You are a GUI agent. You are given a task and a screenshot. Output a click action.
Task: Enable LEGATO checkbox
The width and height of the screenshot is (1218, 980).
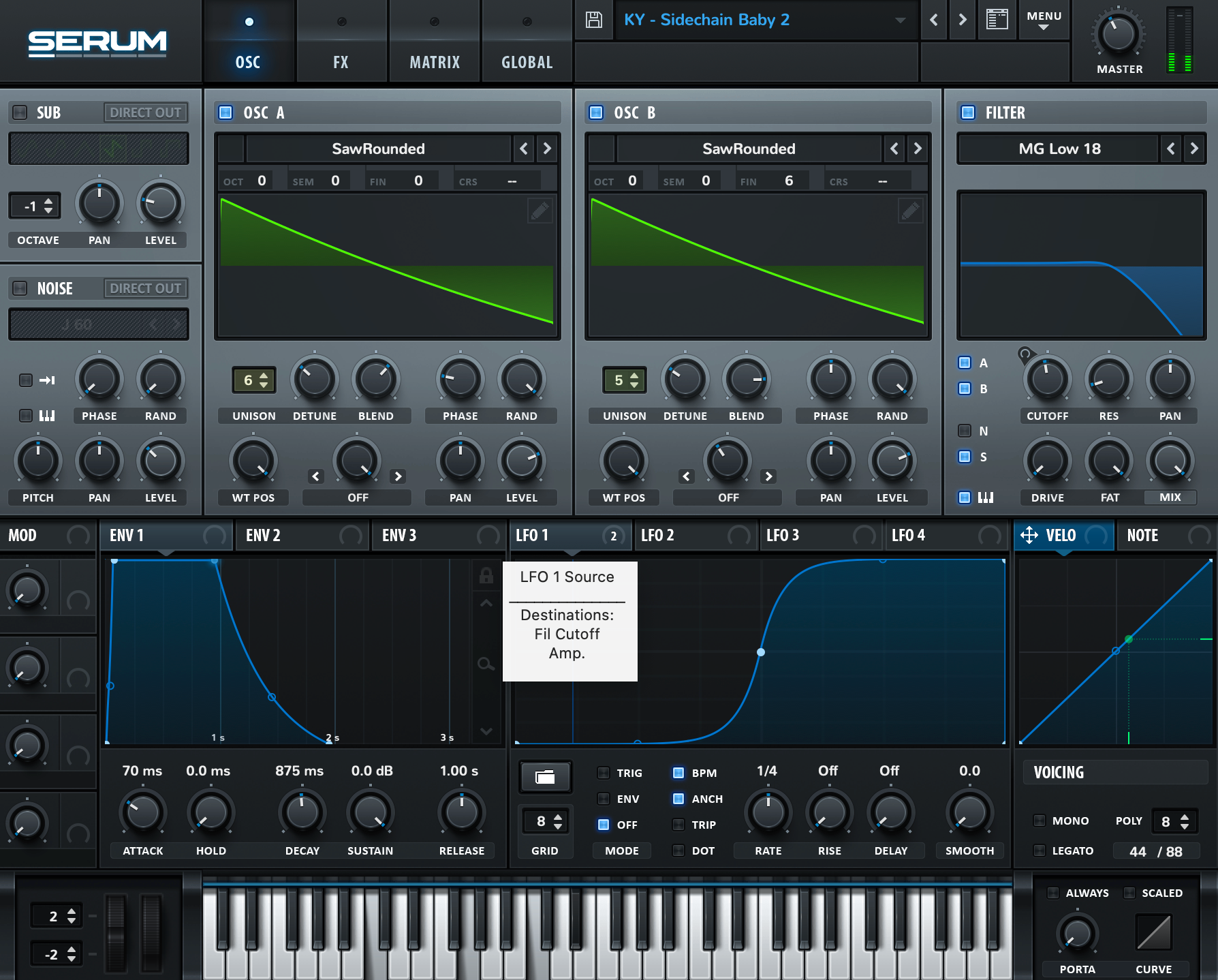coord(1040,851)
